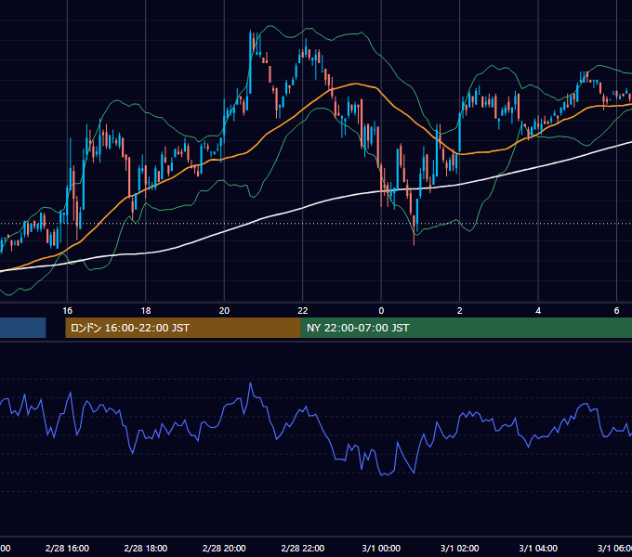This screenshot has width=632, height=557.
Task: Click the 0 hour axis label
Action: pyautogui.click(x=381, y=311)
